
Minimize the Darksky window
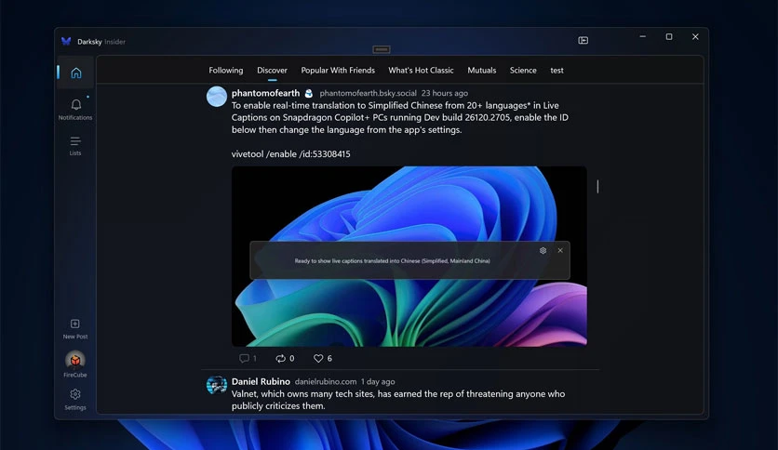coord(642,36)
